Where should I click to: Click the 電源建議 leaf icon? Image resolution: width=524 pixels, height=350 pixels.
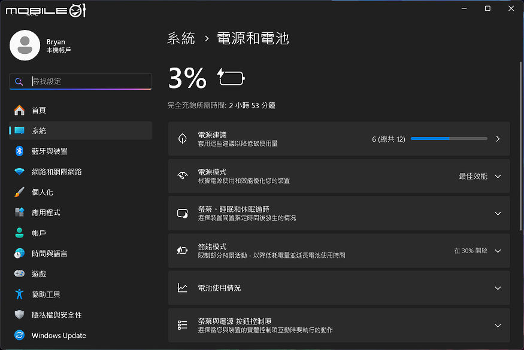tap(183, 139)
